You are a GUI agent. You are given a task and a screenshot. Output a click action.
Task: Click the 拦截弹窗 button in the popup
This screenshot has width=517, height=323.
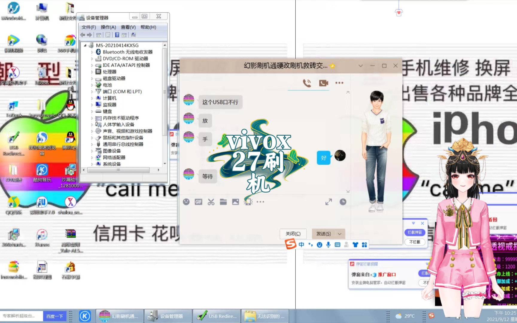pos(415,232)
